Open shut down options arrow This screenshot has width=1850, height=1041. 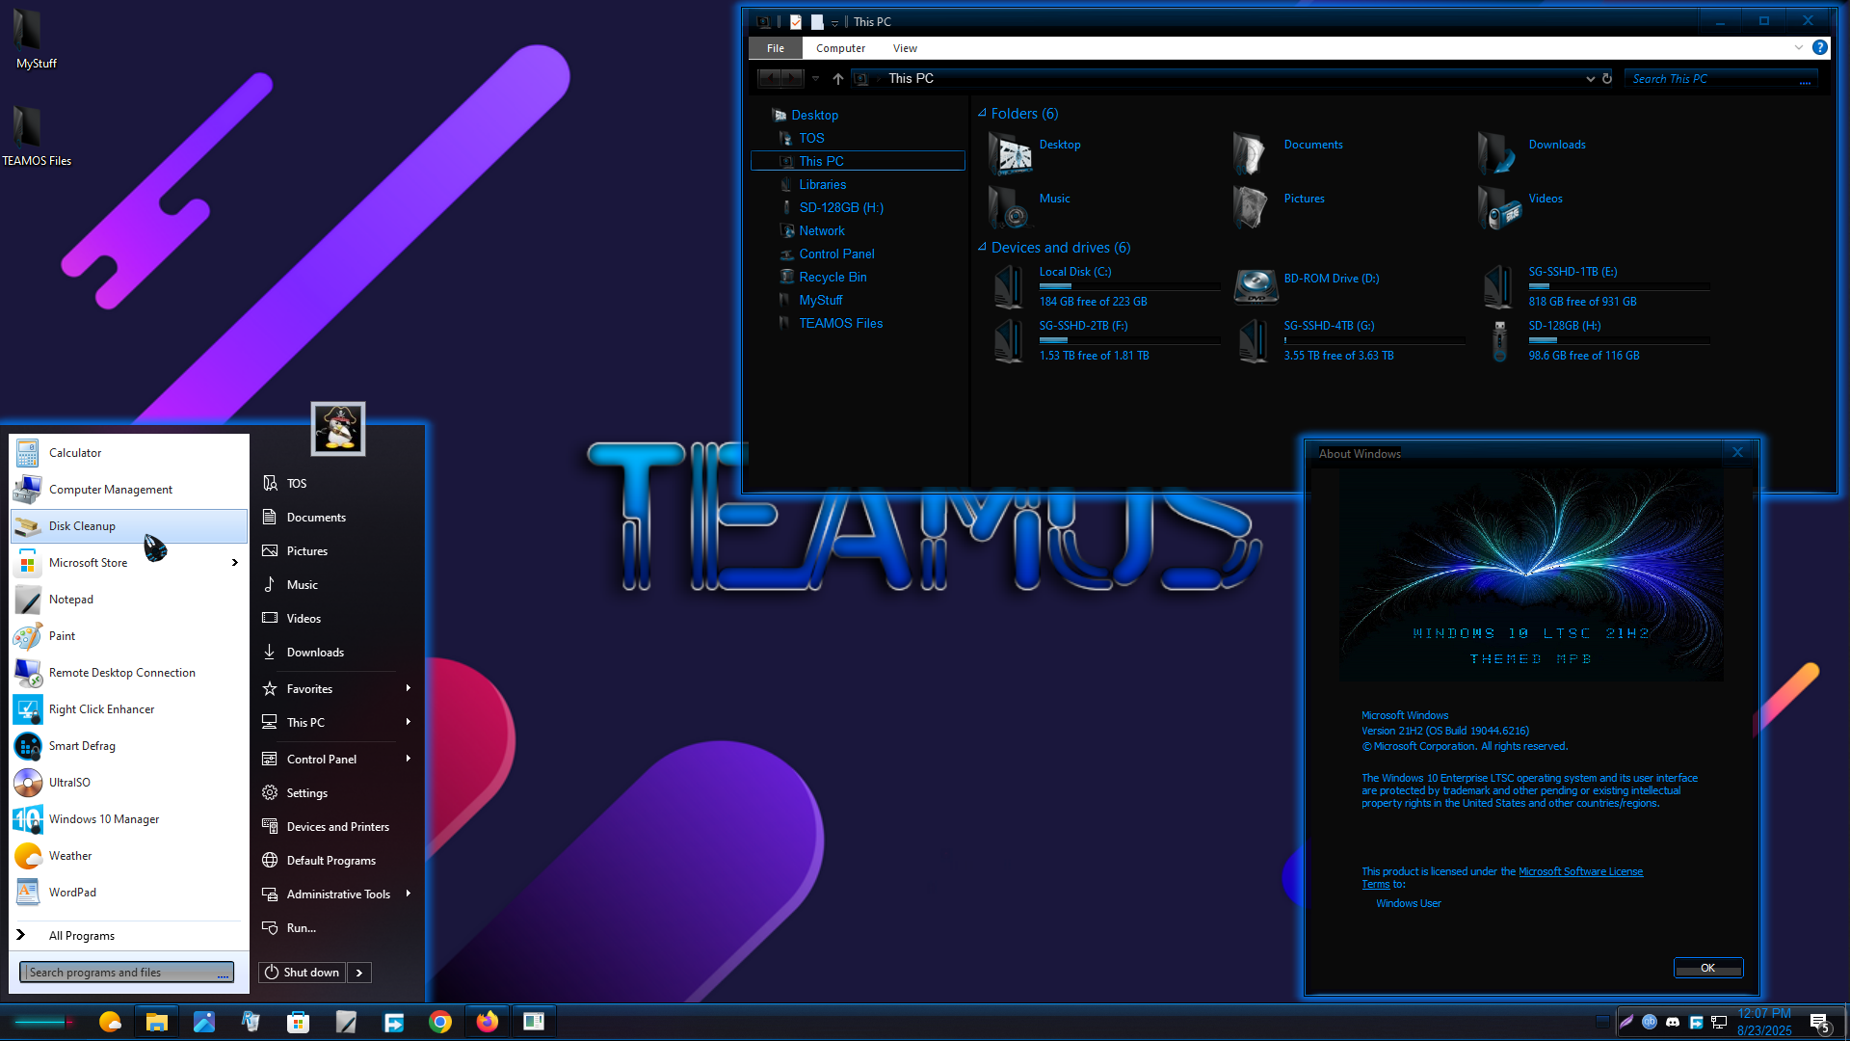pos(359,973)
